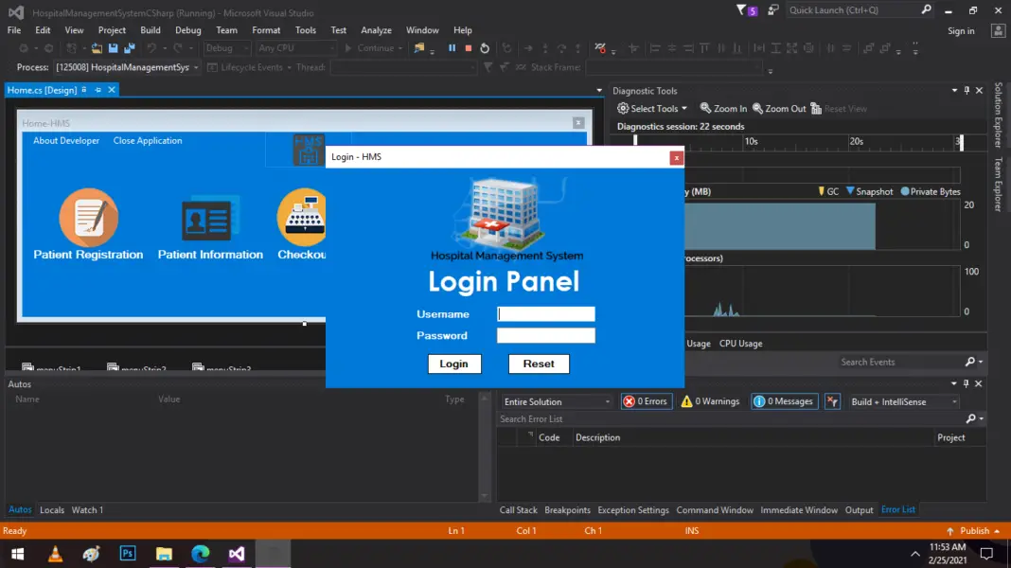
Task: Open VLC media player from the taskbar
Action: [56, 554]
